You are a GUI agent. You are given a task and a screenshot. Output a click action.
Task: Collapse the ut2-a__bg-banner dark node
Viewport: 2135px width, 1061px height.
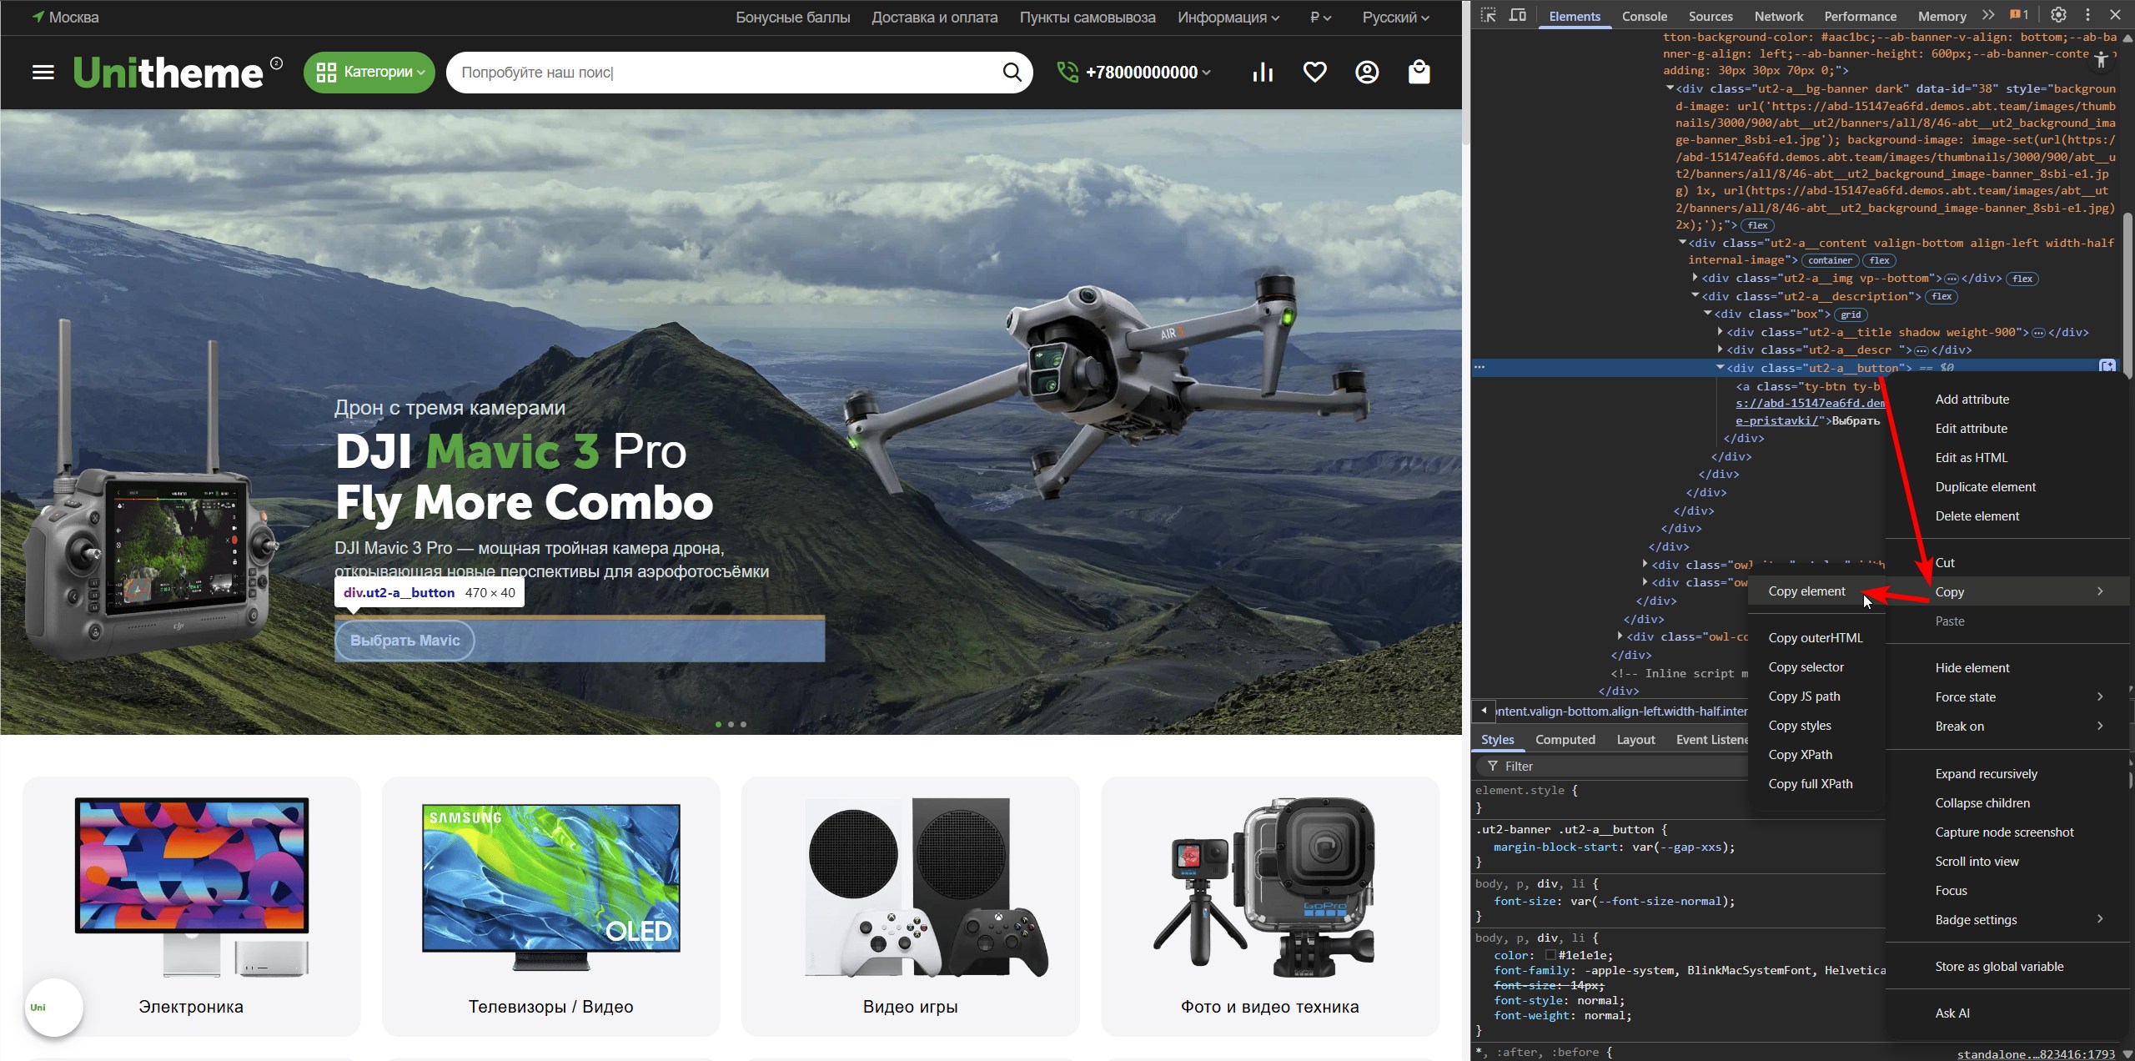[x=1670, y=88]
